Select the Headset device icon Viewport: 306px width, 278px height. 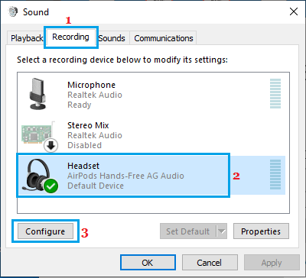[x=41, y=176]
